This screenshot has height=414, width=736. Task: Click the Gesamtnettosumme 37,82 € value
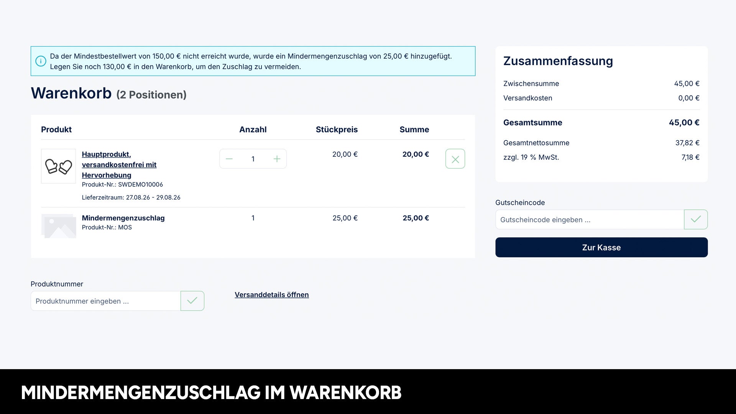(x=687, y=143)
